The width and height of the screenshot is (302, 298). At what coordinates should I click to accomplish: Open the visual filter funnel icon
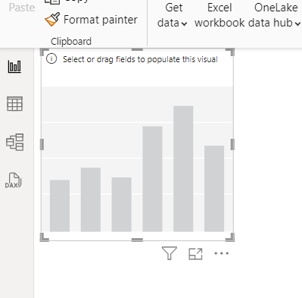tap(169, 253)
